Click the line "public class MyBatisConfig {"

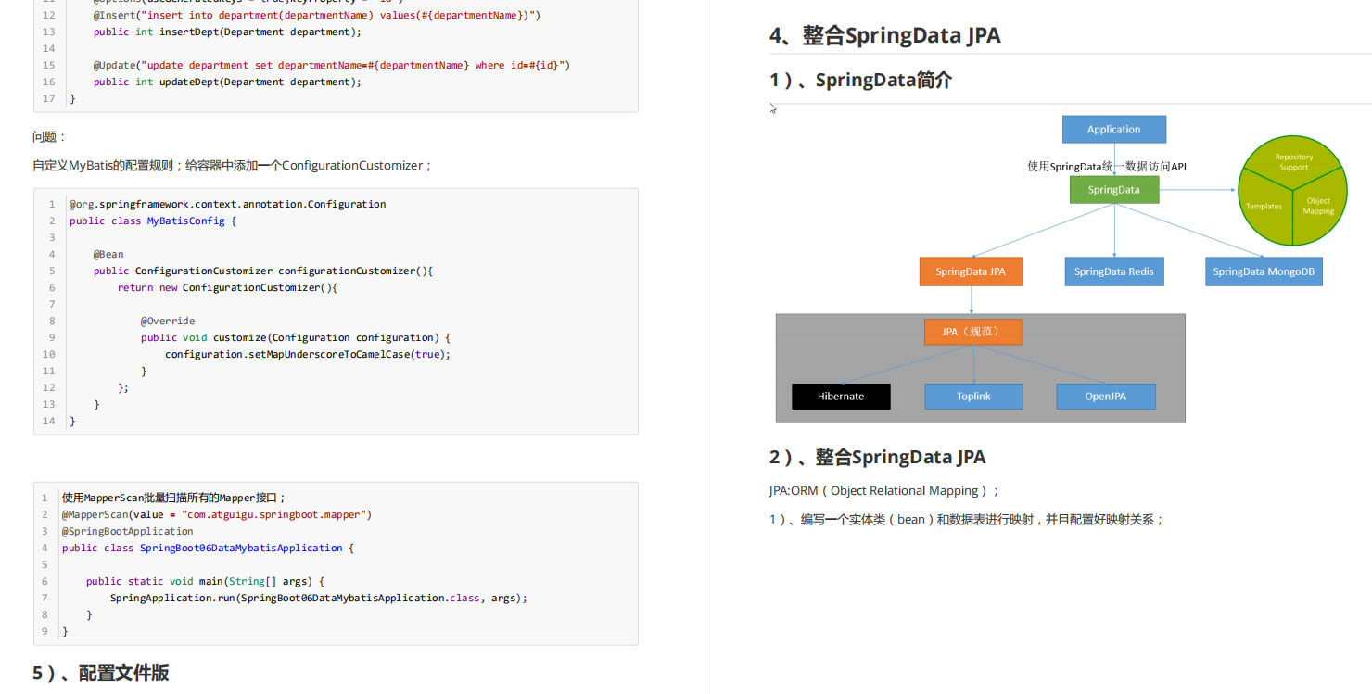153,221
